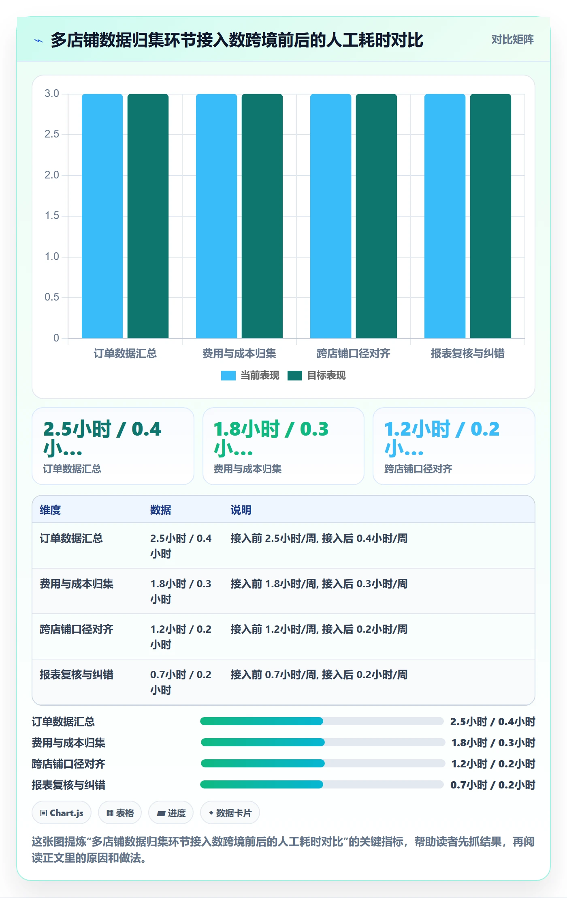
Task: Click the 费用与成本归集 chart axis label
Action: click(239, 354)
